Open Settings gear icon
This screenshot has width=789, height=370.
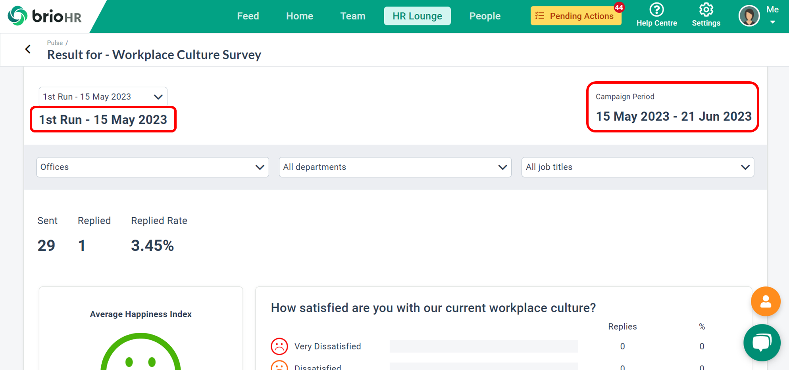point(706,10)
